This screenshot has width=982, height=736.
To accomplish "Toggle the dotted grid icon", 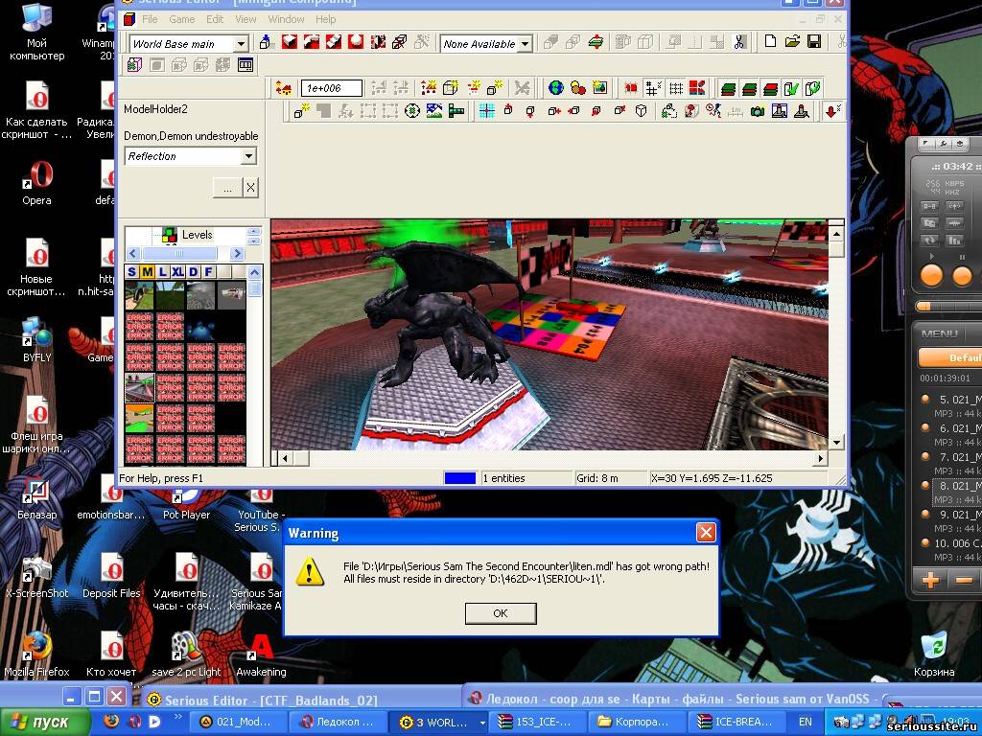I will 676,88.
